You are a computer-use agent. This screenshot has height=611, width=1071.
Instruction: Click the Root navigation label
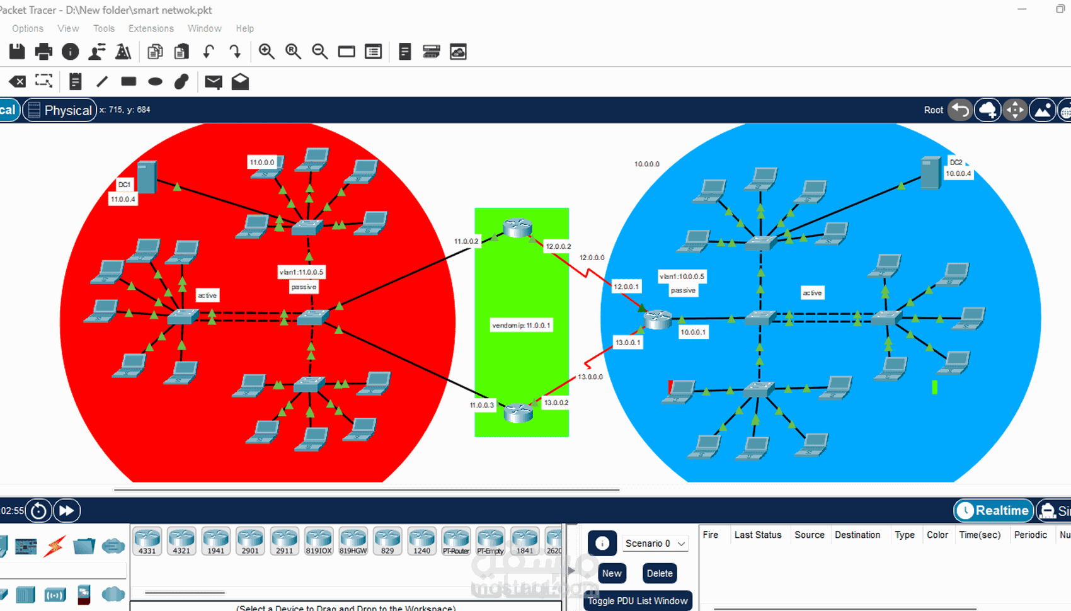pyautogui.click(x=933, y=110)
